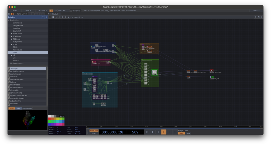The image size is (271, 145).
Task: Switch the preview to Info mode
Action: (19, 109)
